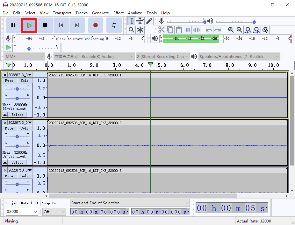Open the MME audio host dropdown
This screenshot has height=225, width=295.
coord(24,57)
